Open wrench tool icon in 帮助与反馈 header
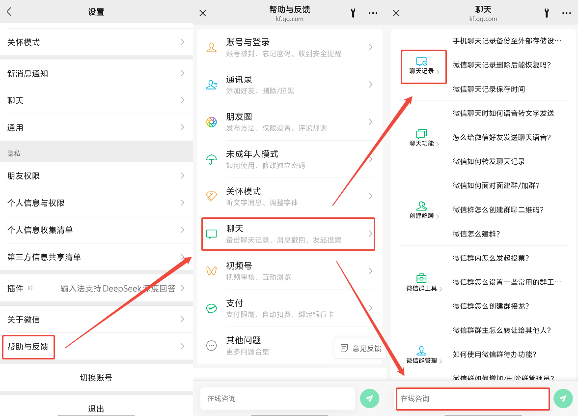Viewport: 578px width, 416px height. (353, 13)
